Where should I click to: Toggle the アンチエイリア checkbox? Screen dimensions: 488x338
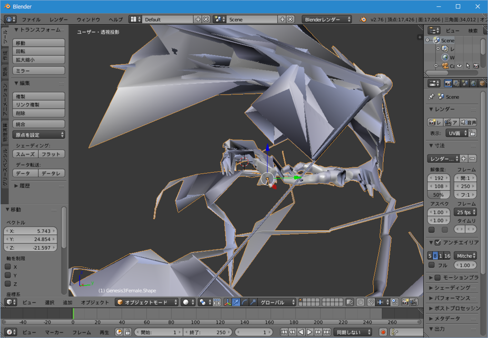[x=438, y=242]
